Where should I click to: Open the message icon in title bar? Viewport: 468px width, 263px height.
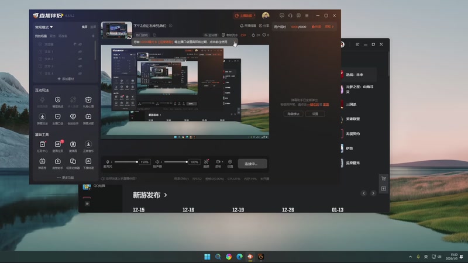[282, 16]
